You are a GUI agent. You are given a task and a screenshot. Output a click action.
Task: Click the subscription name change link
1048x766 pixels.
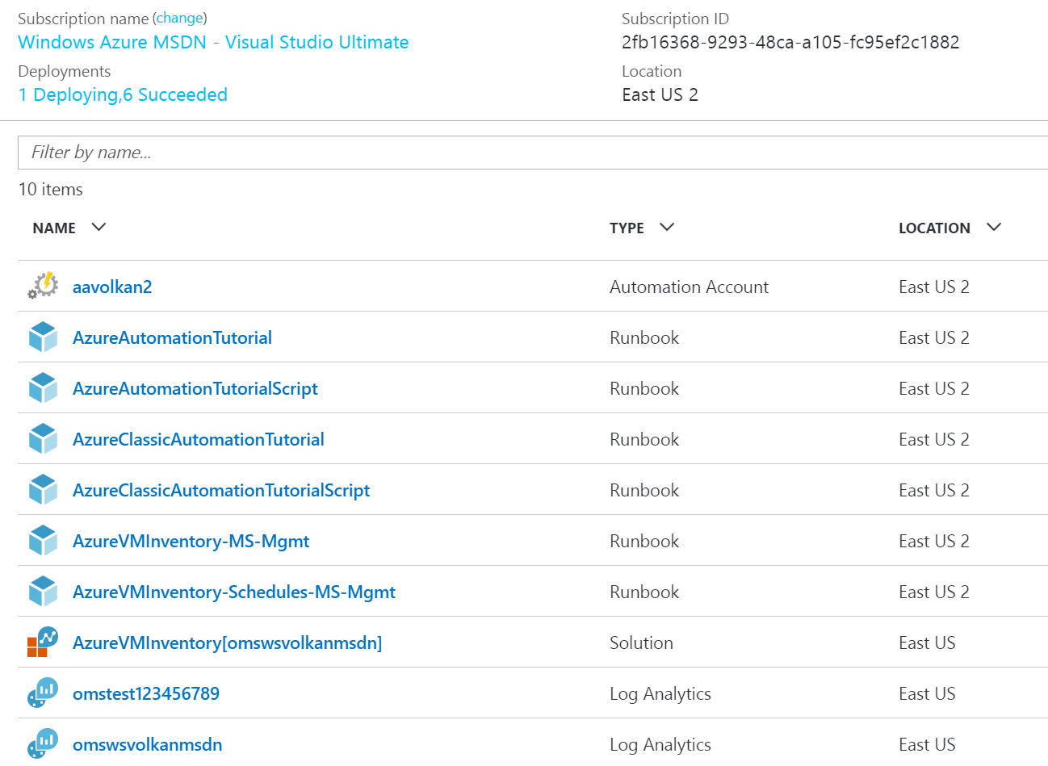[180, 18]
